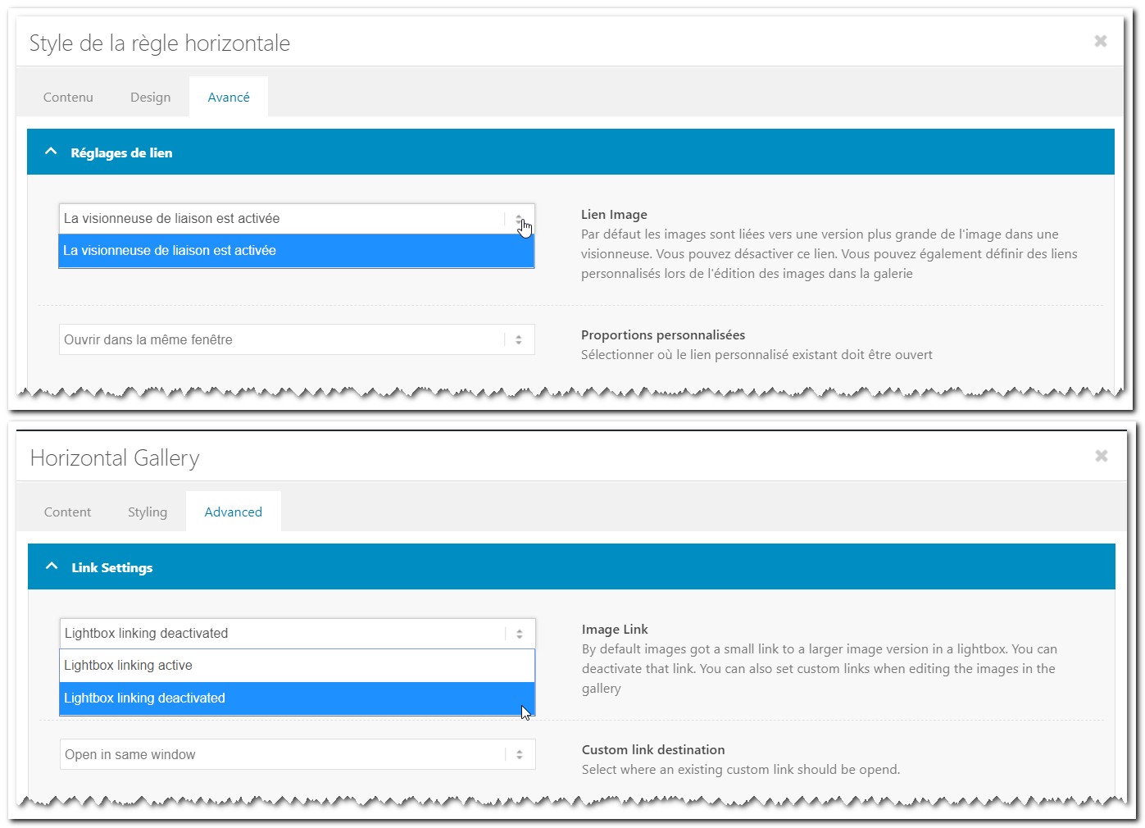Select the Avancé tab
Viewport: 1145px width, 828px height.
pos(229,97)
